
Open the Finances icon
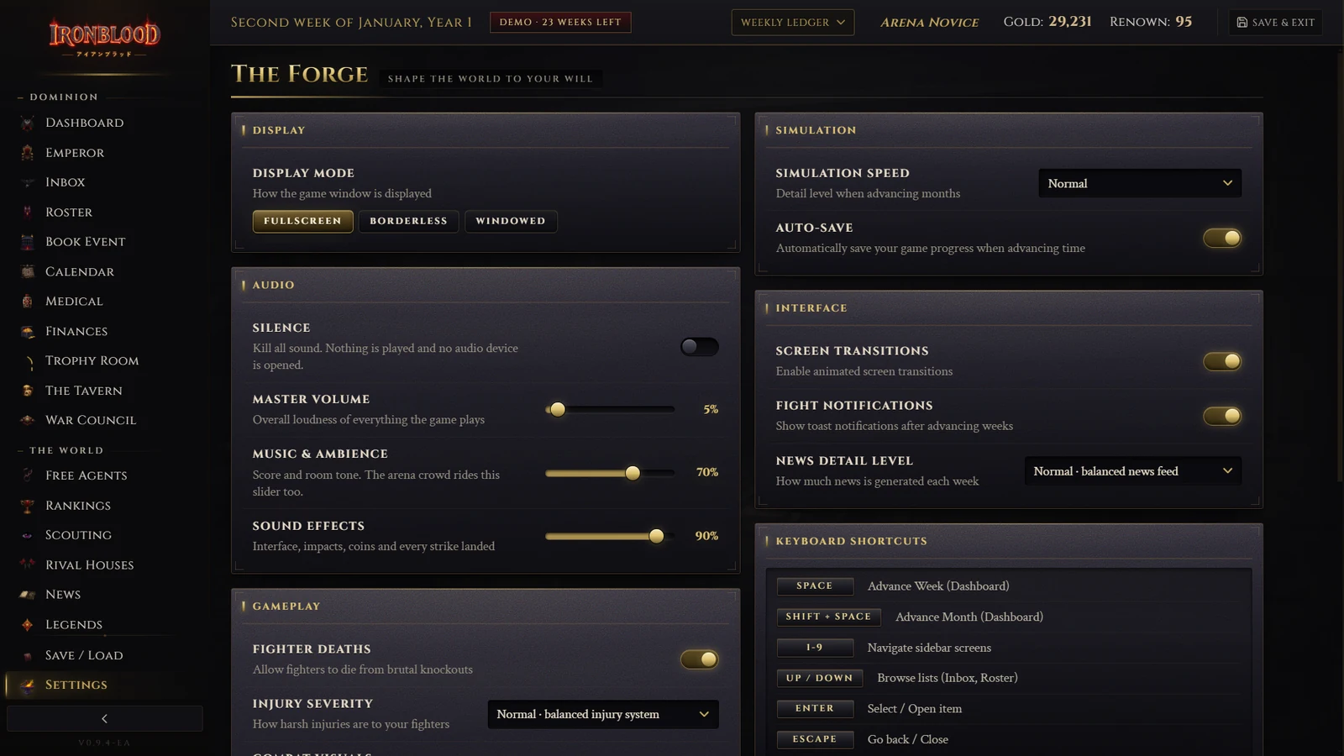pyautogui.click(x=28, y=331)
